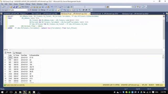The height and width of the screenshot is (94, 168).
Task: Open the Debug menu
Action: [28, 4]
